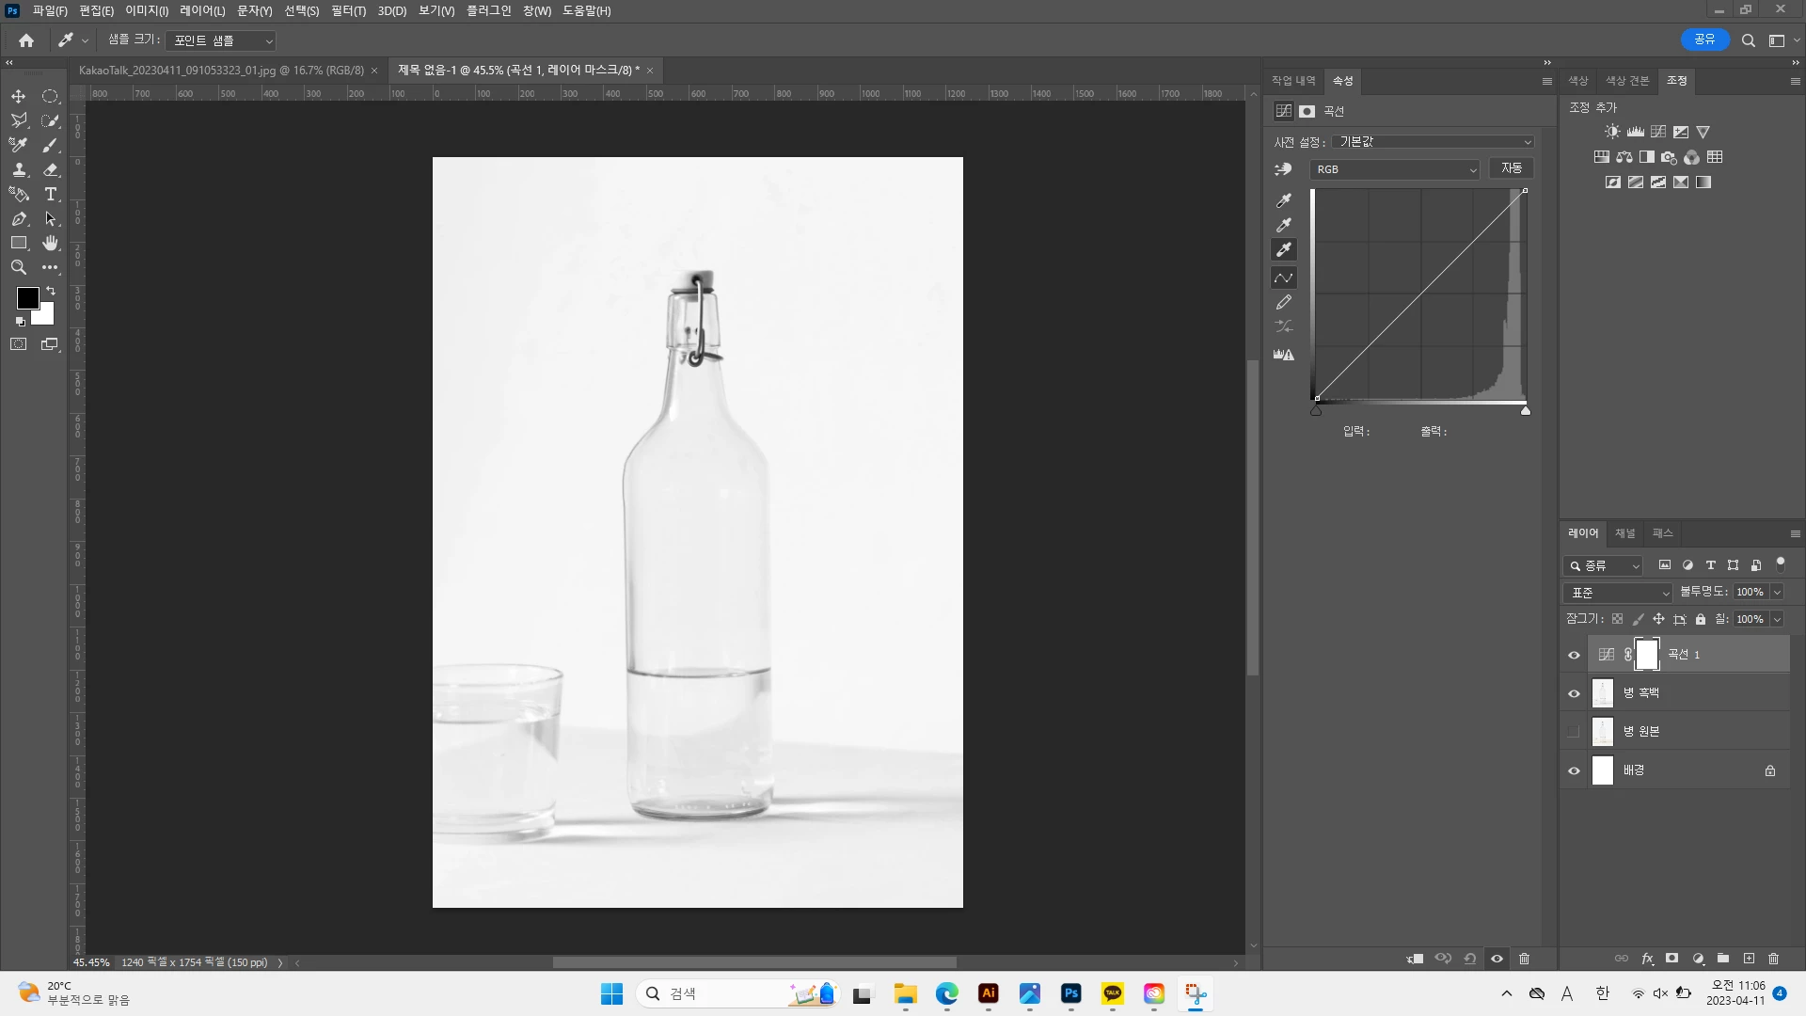Click the delete layer trash icon

coord(1774,959)
